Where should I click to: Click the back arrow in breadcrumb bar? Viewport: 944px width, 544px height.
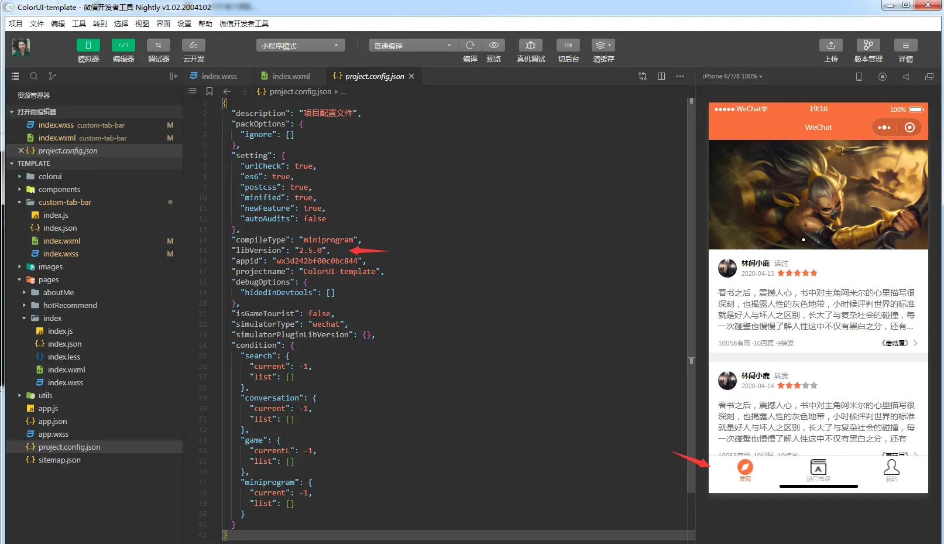[x=227, y=91]
